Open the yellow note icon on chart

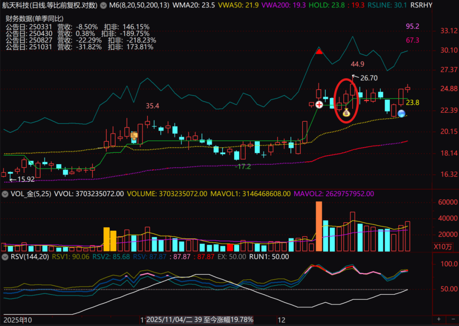pyautogui.click(x=134, y=135)
